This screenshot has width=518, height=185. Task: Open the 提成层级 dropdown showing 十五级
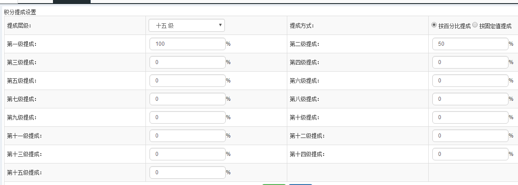pyautogui.click(x=187, y=26)
